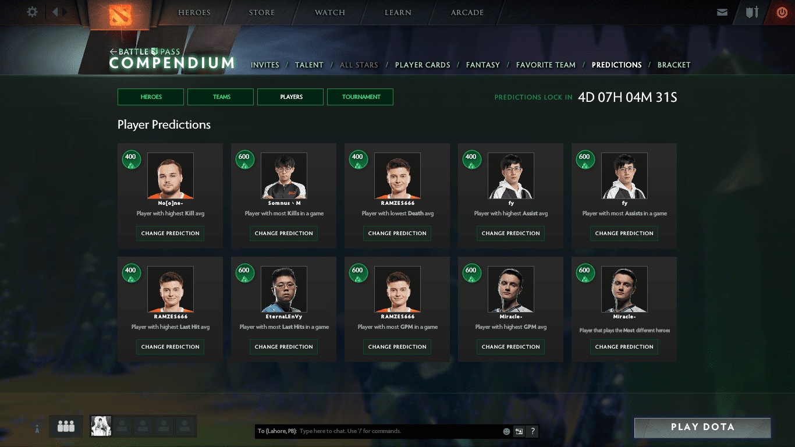Open the Store menu
The height and width of the screenshot is (447, 795).
point(261,13)
